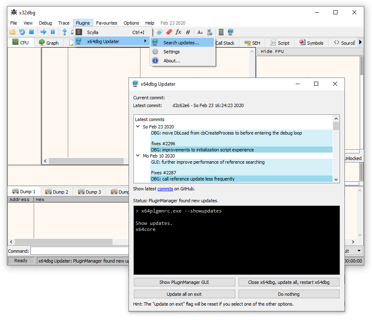
Task: Expand the x64dbg Updater submenu arrow
Action: point(145,41)
